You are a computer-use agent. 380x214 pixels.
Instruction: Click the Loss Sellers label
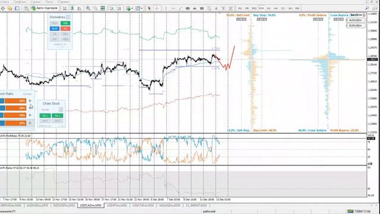pos(312,131)
